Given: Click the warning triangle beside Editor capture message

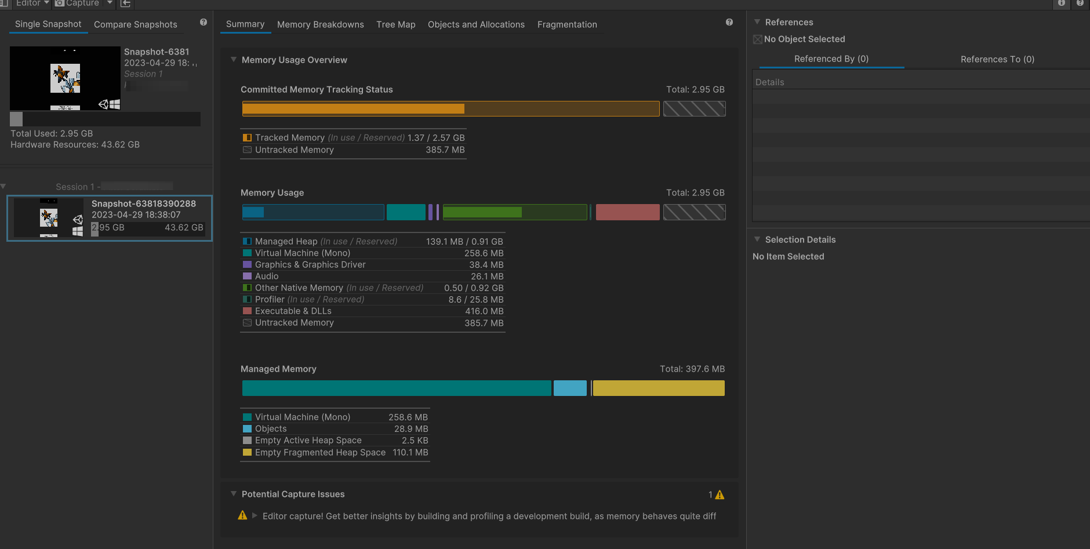Looking at the screenshot, I should click(242, 515).
